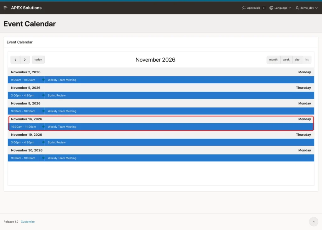This screenshot has height=230, width=322.
Task: Click the 10:00am - 11:00am time label
Action: (x=23, y=126)
